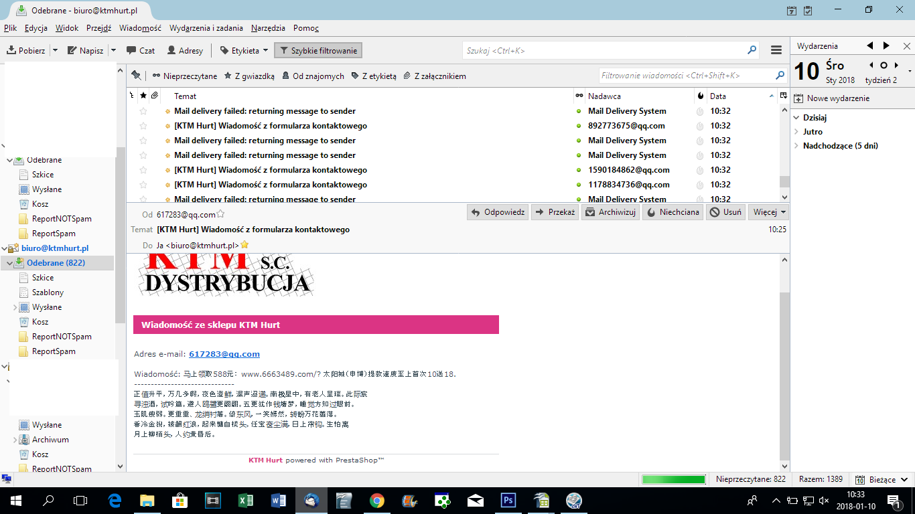This screenshot has width=915, height=514.
Task: Open the hamburger application menu
Action: click(776, 50)
